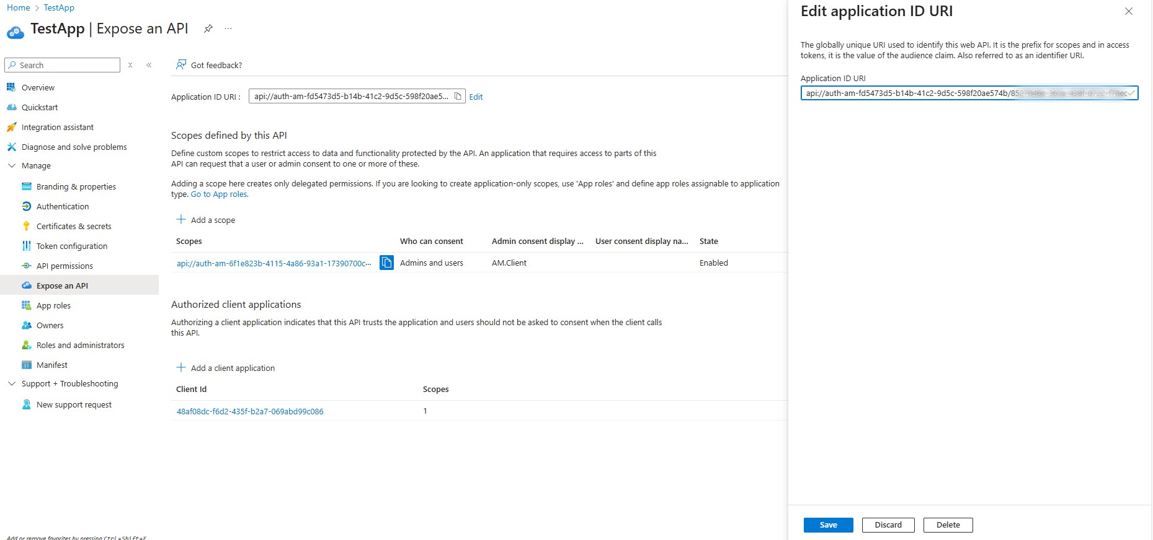
Task: Click the Who can consent column header
Action: 432,241
